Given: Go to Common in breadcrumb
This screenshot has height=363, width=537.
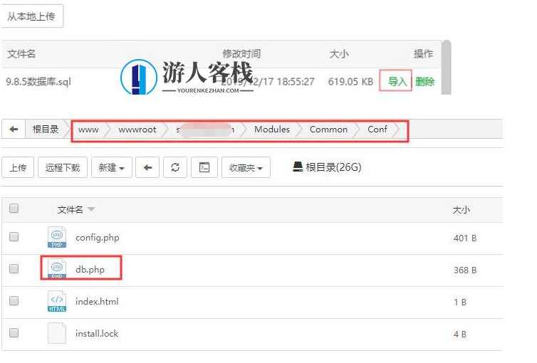Looking at the screenshot, I should coord(328,130).
